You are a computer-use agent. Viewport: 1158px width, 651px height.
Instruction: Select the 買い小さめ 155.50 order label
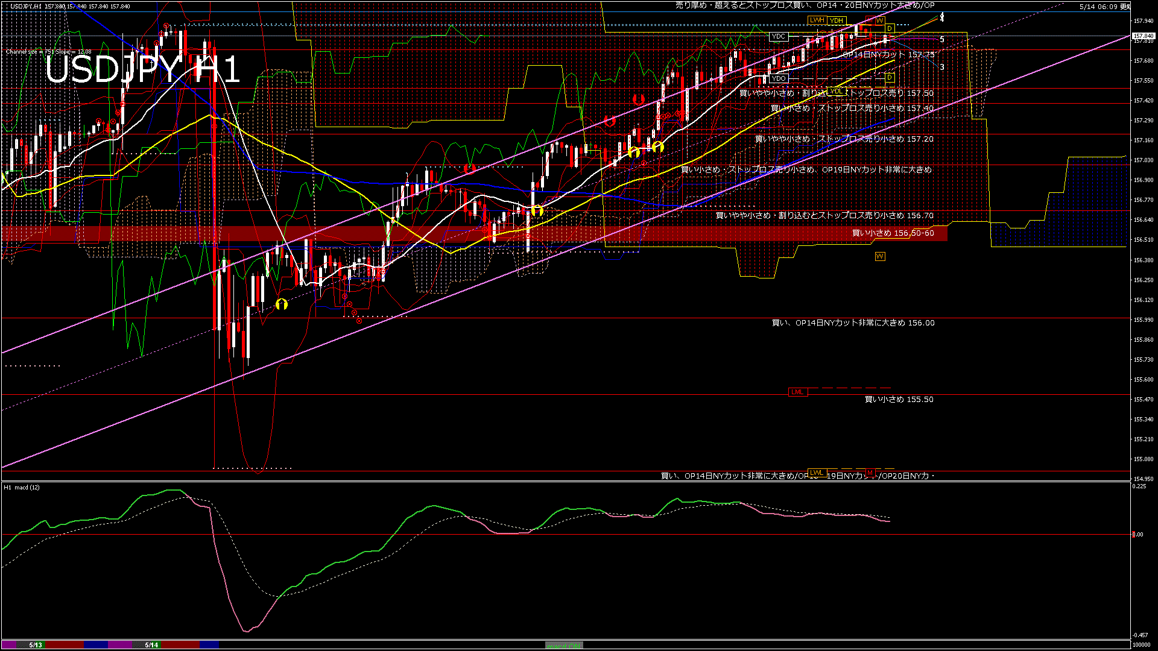point(899,400)
